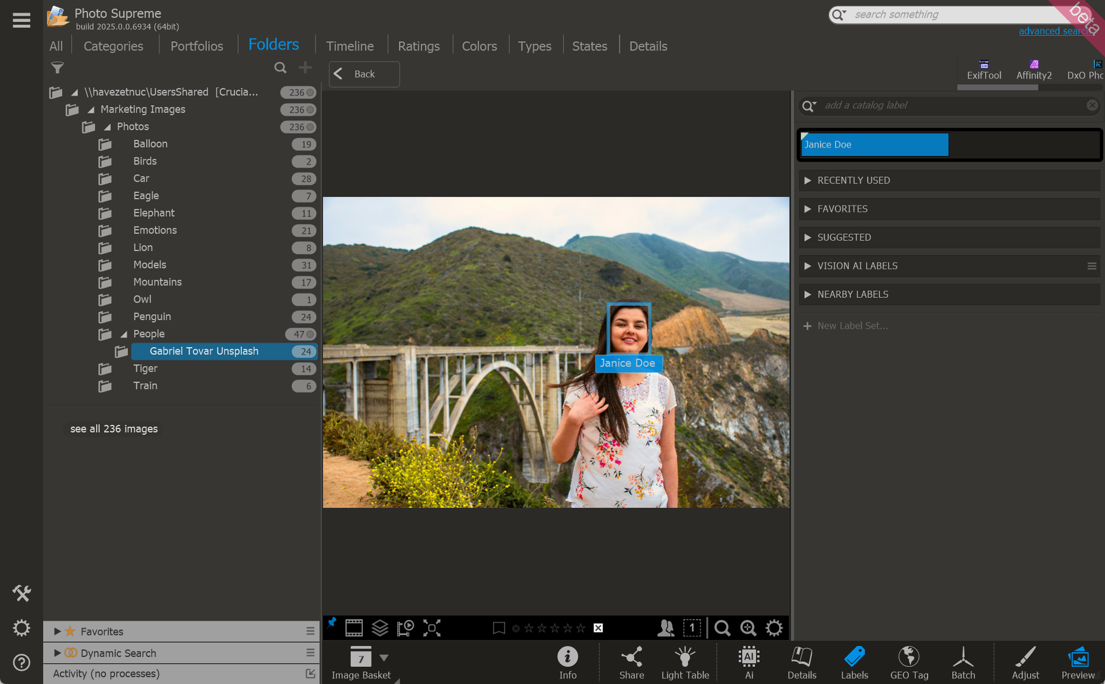This screenshot has width=1105, height=684.
Task: Collapse the Marketing Images folder
Action: pos(91,109)
